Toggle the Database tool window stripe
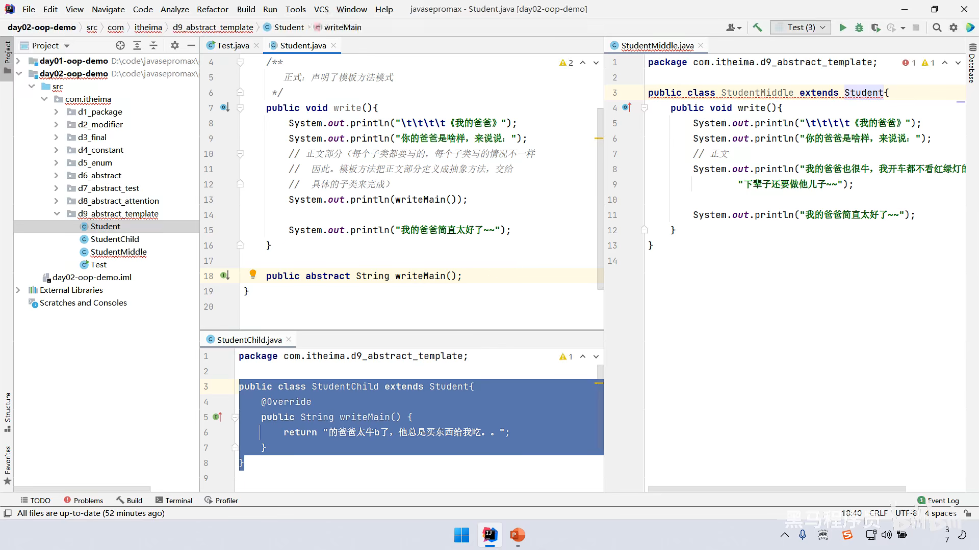The image size is (979, 550). 972,64
